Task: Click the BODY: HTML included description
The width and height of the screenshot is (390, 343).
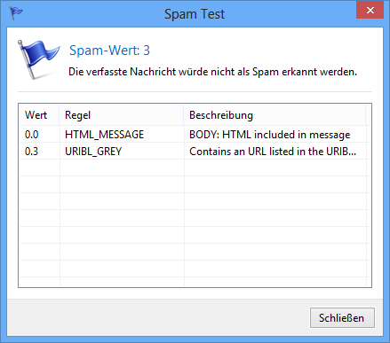Action: click(x=270, y=135)
